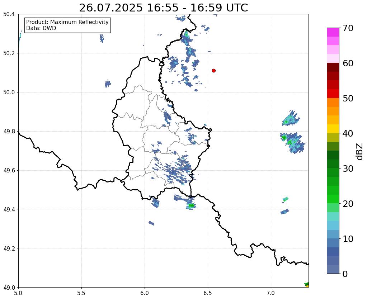This screenshot has width=367, height=299.
Task: Click the latitude tick label '49.0'
Action: [x=9, y=287]
